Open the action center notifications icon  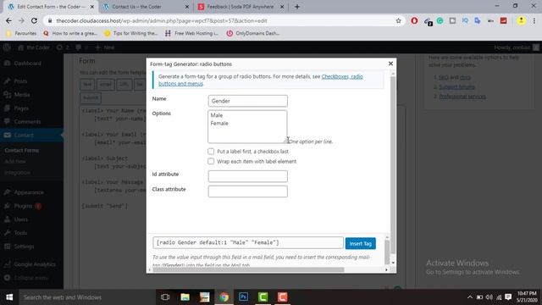[x=508, y=297]
